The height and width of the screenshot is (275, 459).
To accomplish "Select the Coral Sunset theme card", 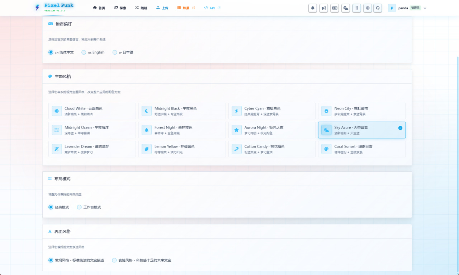I will pyautogui.click(x=361, y=149).
